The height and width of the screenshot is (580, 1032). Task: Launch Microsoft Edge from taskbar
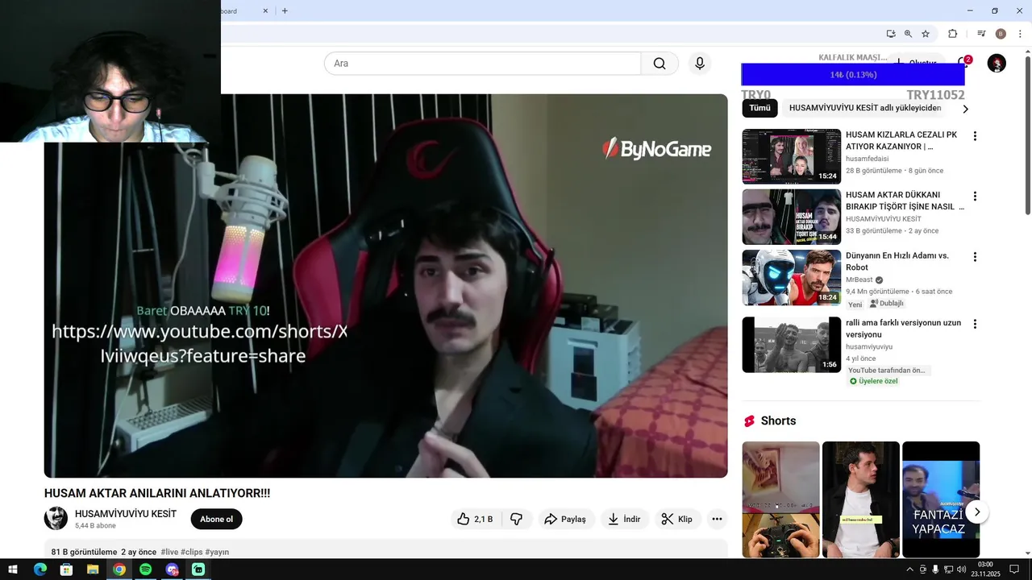(40, 570)
